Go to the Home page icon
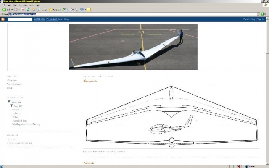 tap(33, 10)
